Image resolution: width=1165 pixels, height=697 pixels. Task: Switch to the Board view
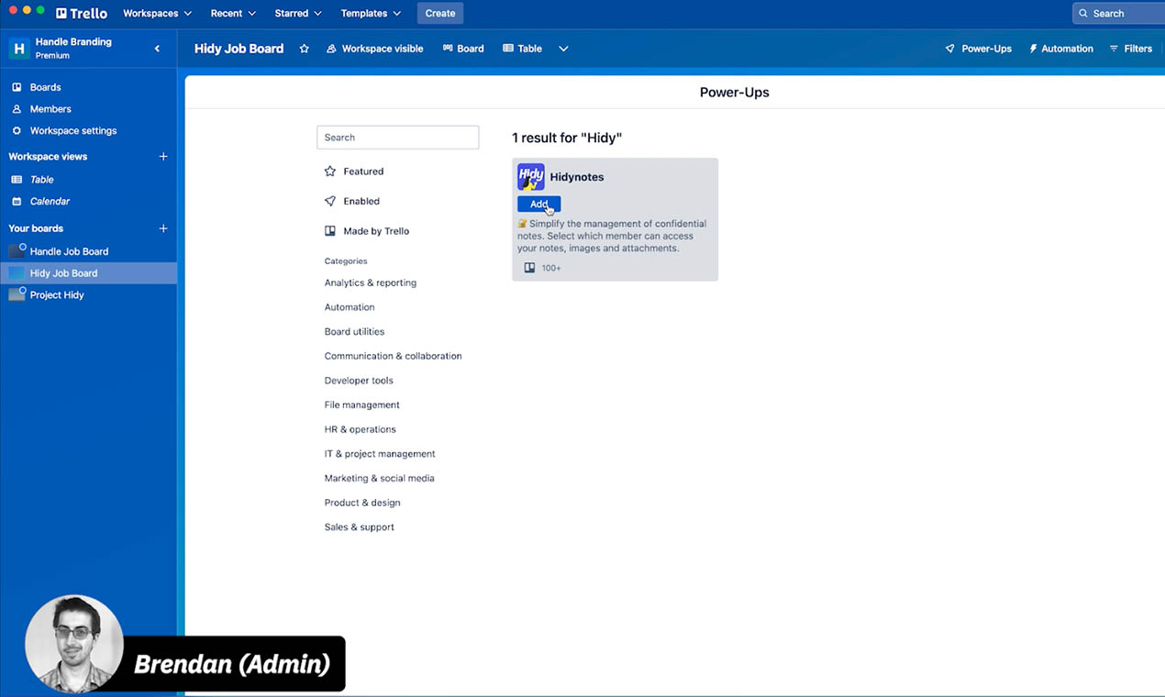pyautogui.click(x=463, y=48)
